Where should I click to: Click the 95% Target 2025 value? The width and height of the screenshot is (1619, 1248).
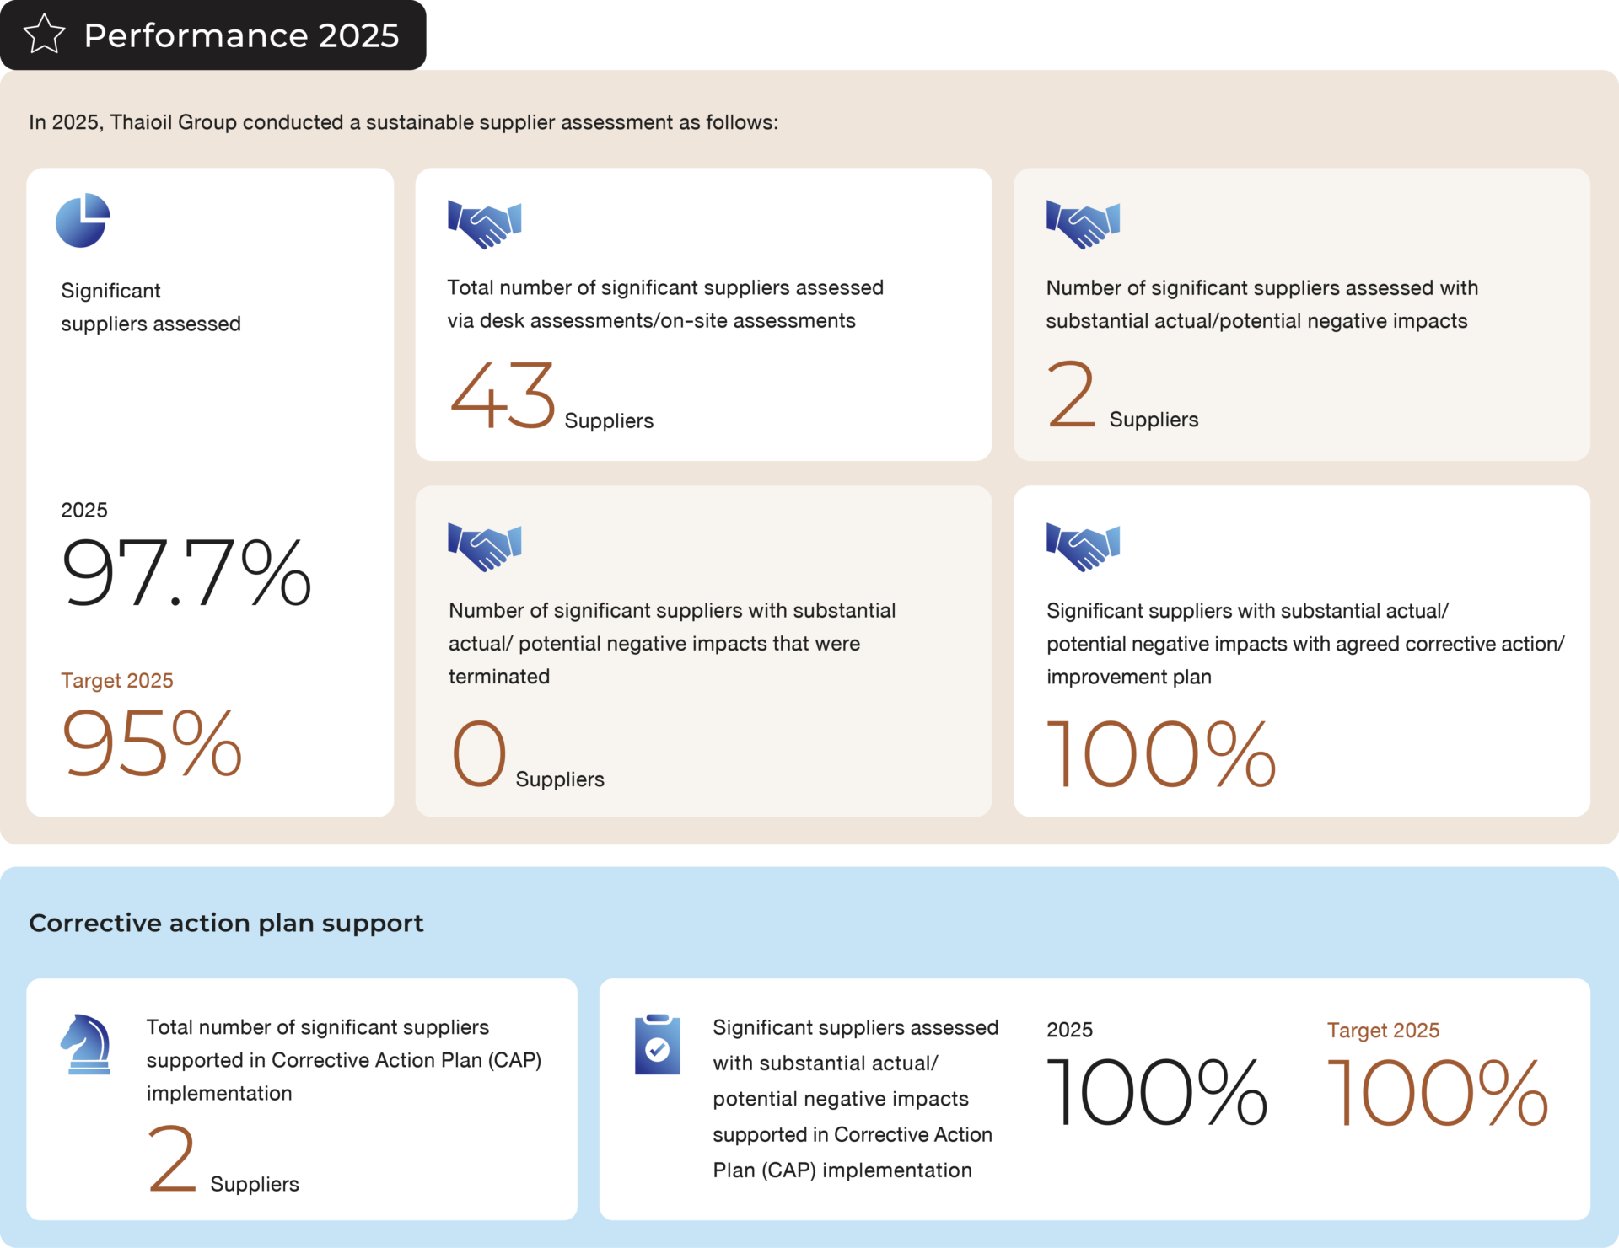(152, 743)
